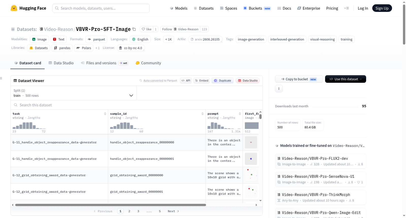Select the interleaved-generation tag
The width and height of the screenshot is (406, 218).
287,39
